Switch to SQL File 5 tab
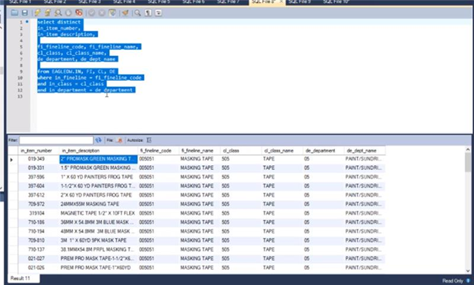 tap(159, 2)
